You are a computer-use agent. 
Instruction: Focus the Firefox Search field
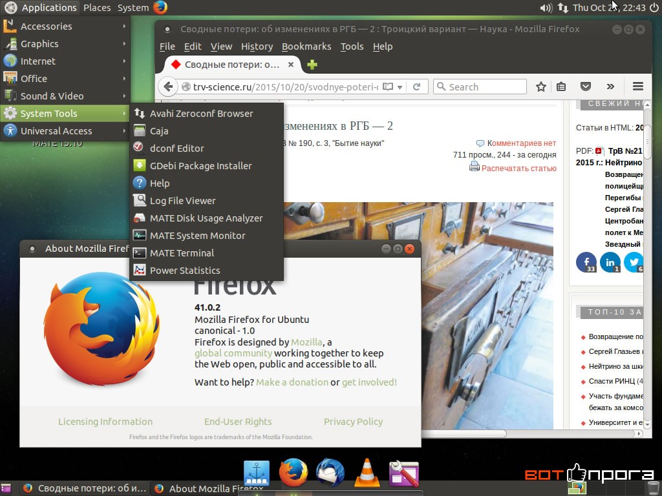click(480, 87)
